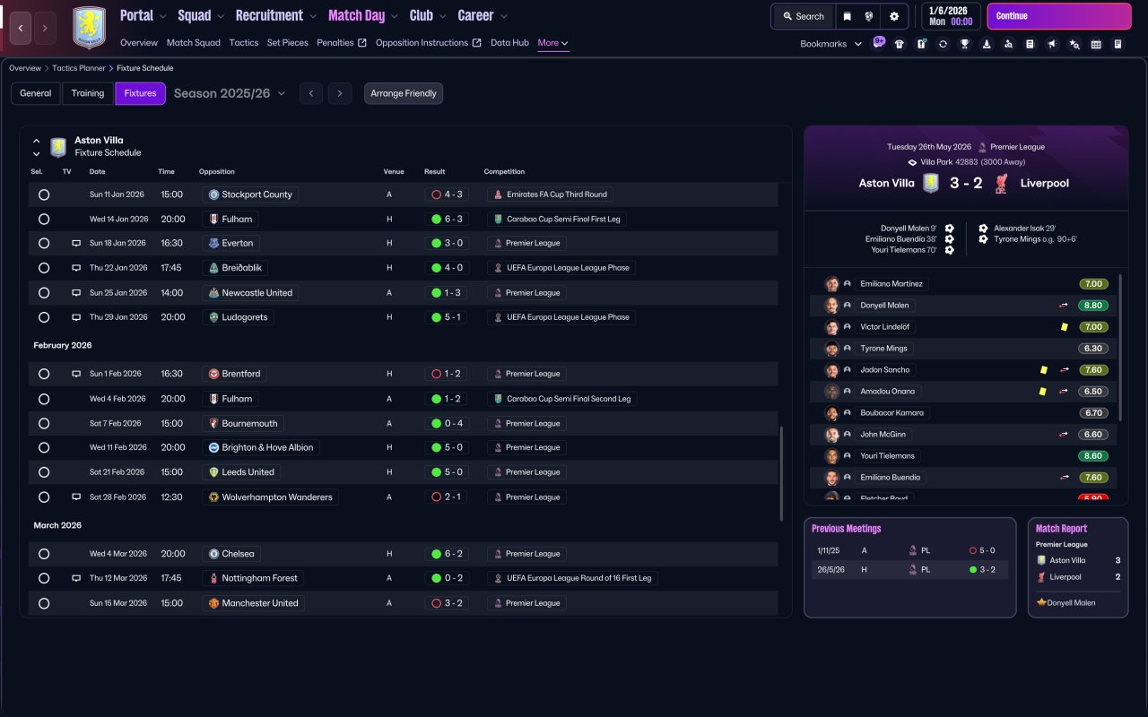Click the purple Continue button
The width and height of the screenshot is (1148, 717).
[x=1059, y=16]
